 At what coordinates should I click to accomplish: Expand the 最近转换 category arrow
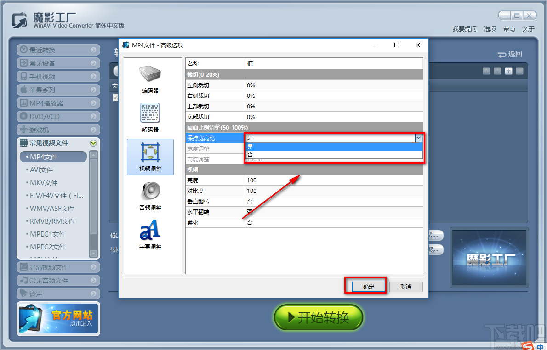tap(93, 50)
